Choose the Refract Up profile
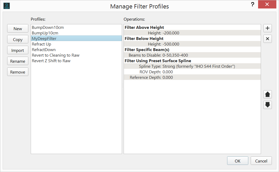Viewport: 279px width, 172px height. coord(42,44)
